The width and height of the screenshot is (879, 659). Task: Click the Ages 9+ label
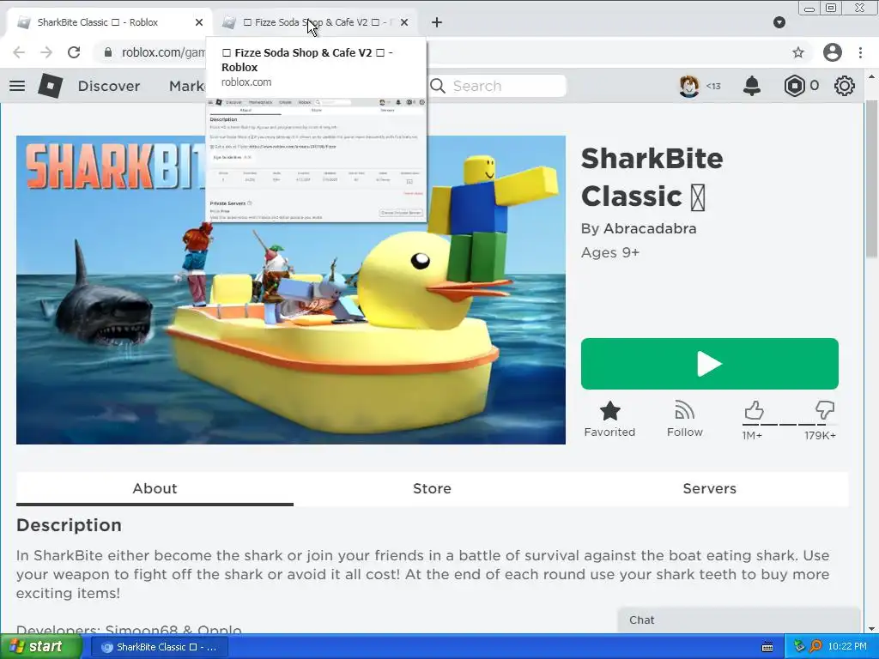point(610,252)
